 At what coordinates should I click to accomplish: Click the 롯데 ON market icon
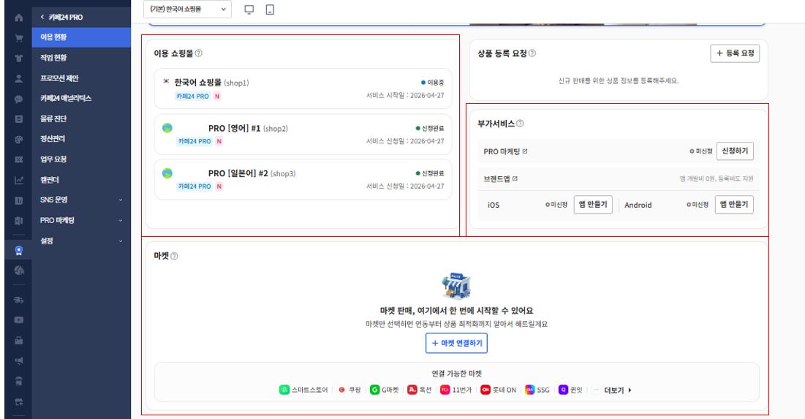[485, 390]
